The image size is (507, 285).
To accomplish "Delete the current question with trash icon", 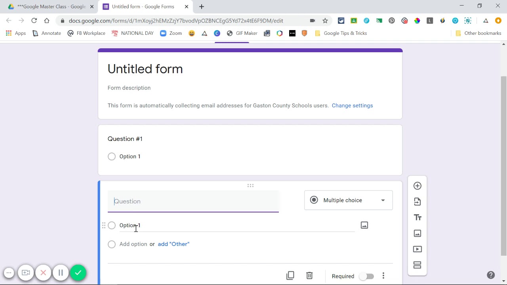I will [309, 275].
